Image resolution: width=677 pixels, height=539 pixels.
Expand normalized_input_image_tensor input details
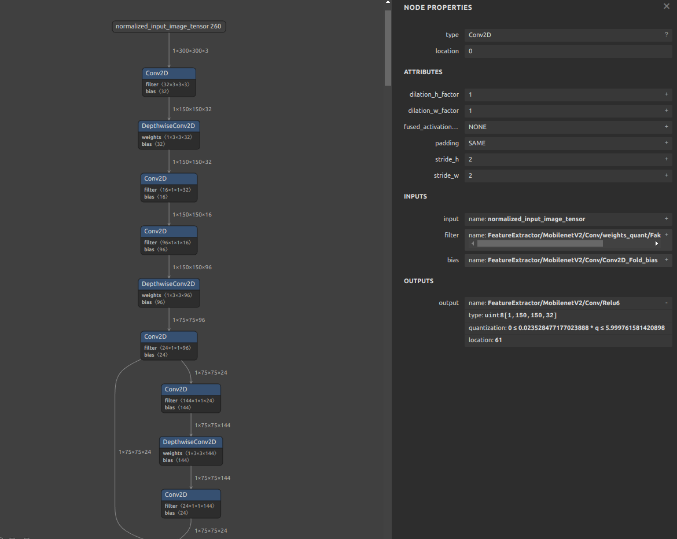click(666, 219)
